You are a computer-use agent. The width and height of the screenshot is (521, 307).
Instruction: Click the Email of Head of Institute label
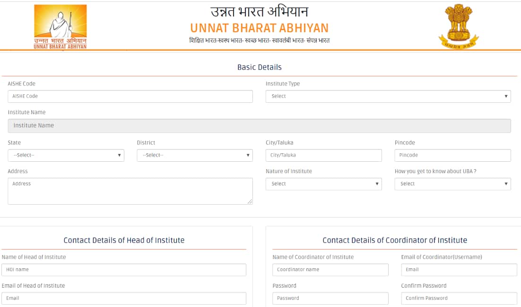pyautogui.click(x=33, y=286)
